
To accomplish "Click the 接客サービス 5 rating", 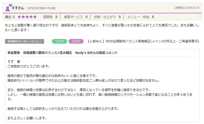I will 75,17.
